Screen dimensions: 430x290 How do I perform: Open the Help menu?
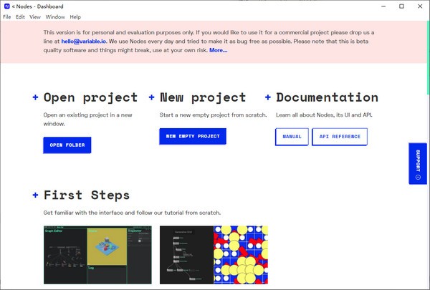(x=75, y=16)
